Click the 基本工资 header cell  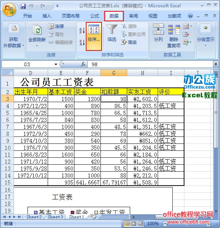click(61, 91)
